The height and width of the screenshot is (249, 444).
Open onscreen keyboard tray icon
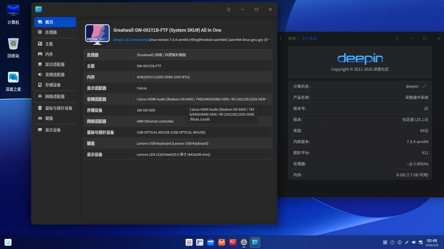click(385, 242)
